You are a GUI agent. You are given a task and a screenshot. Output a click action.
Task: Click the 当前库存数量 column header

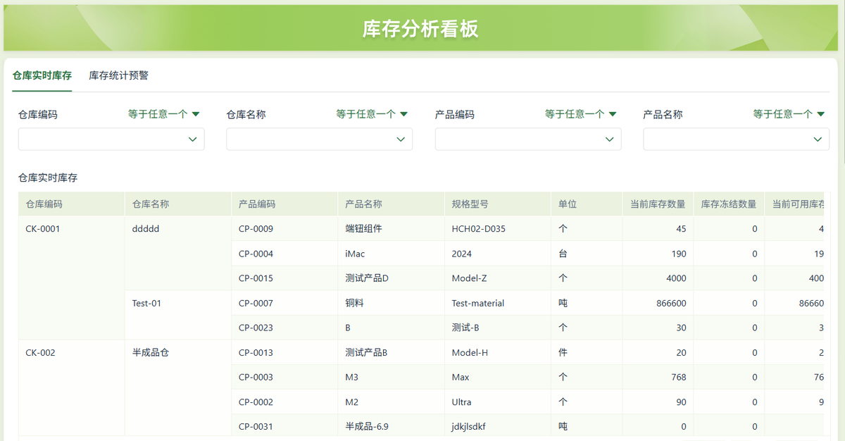click(x=658, y=204)
